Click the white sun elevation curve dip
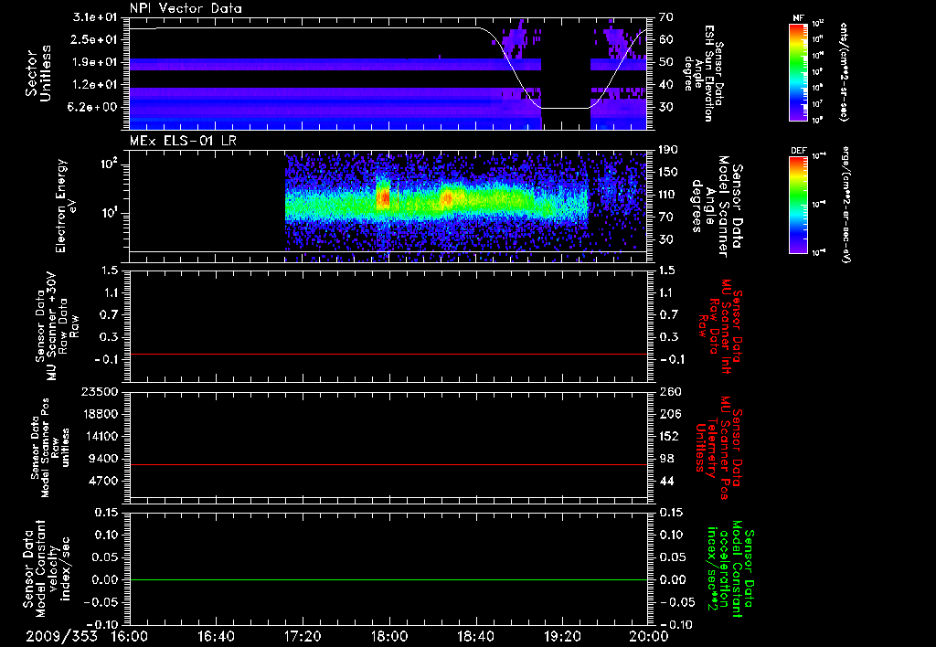 pyautogui.click(x=565, y=108)
